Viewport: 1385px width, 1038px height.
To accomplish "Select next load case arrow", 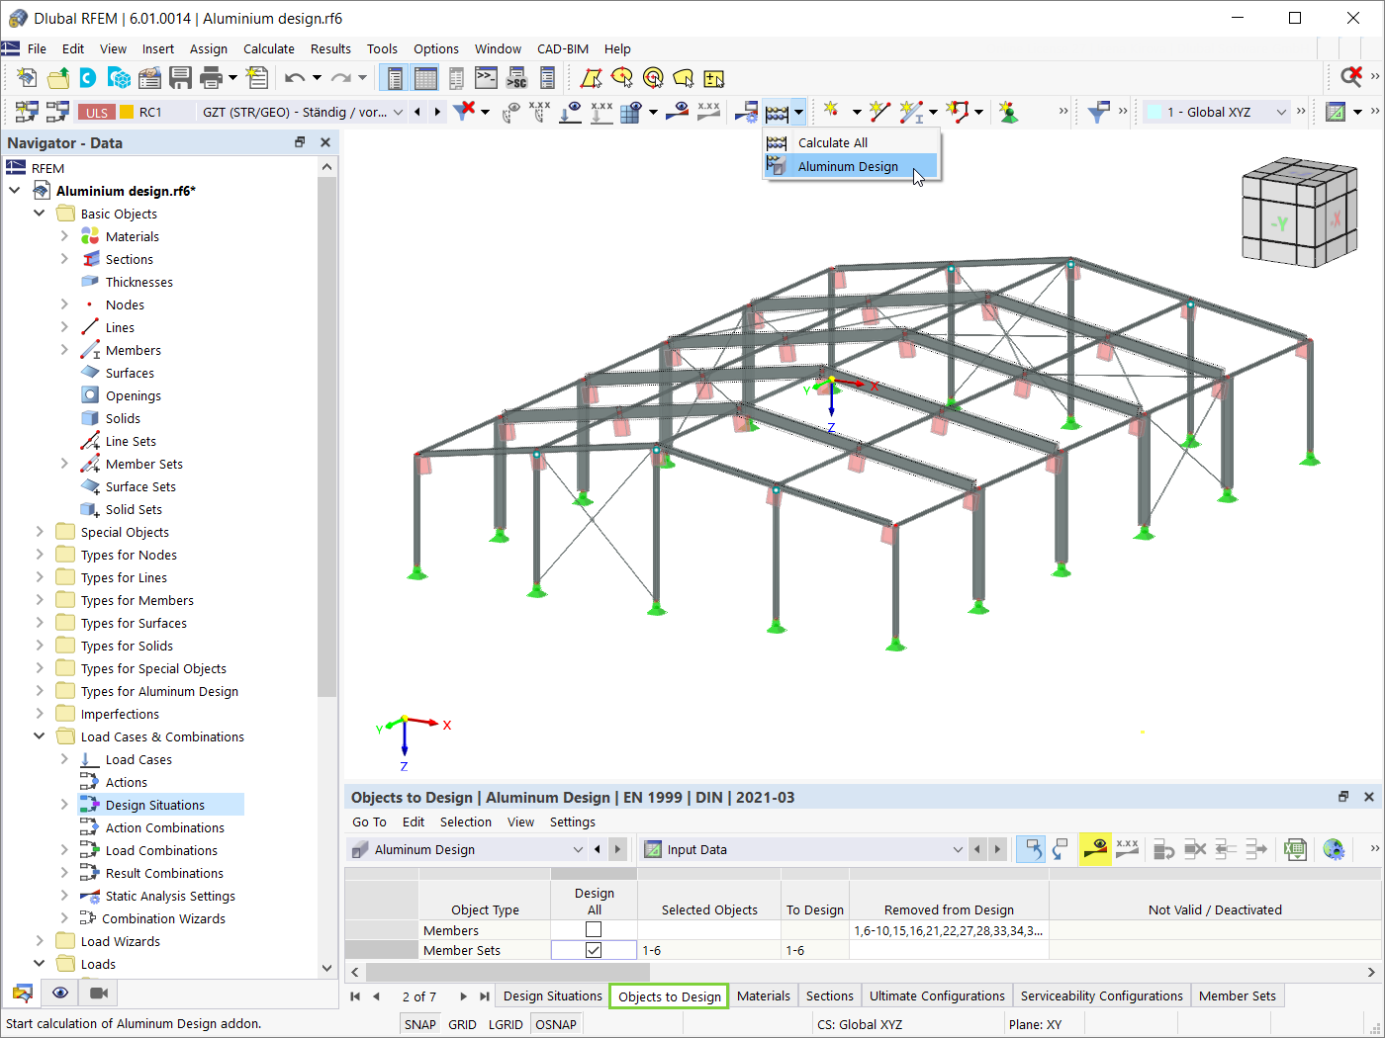I will 437,112.
